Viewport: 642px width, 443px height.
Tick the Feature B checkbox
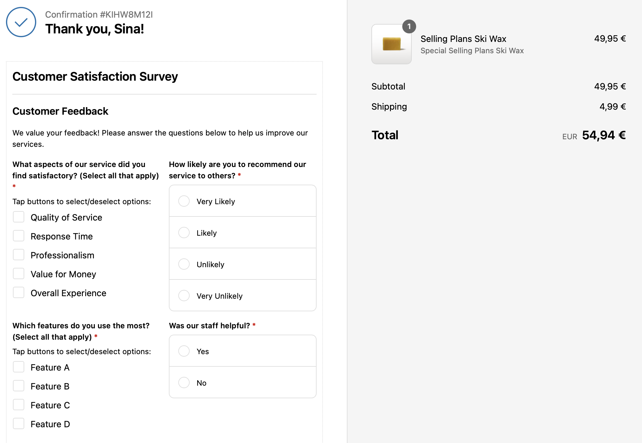[x=19, y=386]
